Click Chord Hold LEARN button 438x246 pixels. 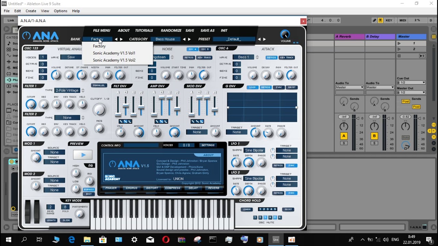coord(247,209)
